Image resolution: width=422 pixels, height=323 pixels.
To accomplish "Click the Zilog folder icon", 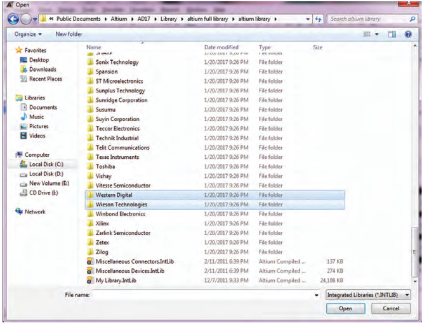I will coord(90,251).
